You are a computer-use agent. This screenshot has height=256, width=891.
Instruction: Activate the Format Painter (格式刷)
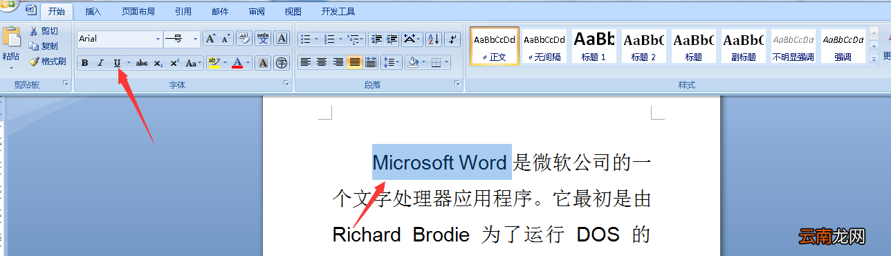[47, 61]
